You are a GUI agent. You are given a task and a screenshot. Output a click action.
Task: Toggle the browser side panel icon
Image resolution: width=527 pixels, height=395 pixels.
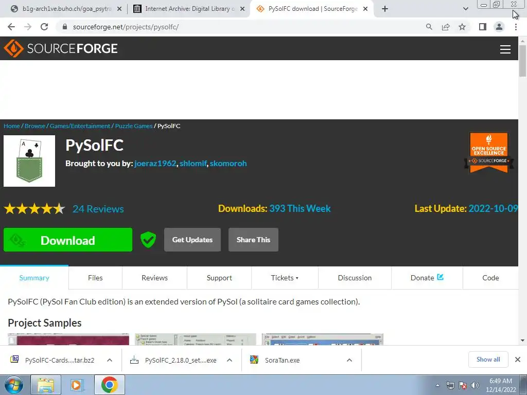point(483,27)
